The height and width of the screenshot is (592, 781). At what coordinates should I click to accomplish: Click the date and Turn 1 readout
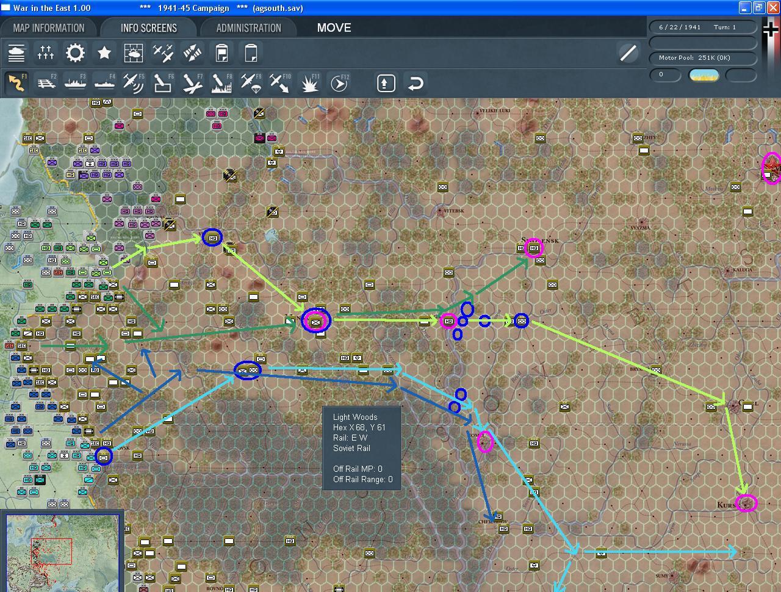pos(703,27)
